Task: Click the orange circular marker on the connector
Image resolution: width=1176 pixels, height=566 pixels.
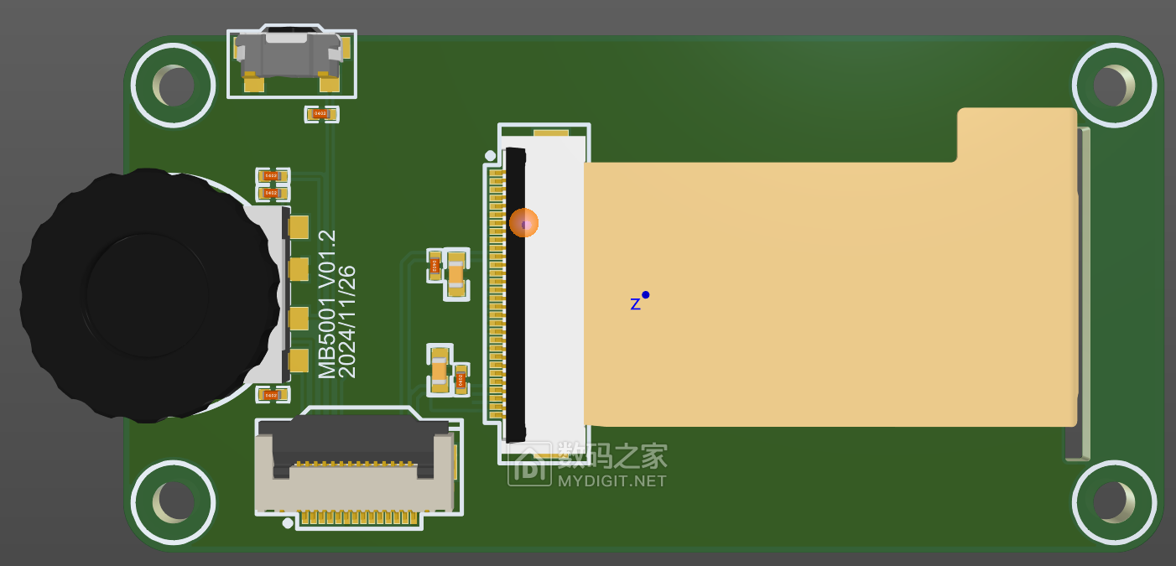Action: pos(523,223)
